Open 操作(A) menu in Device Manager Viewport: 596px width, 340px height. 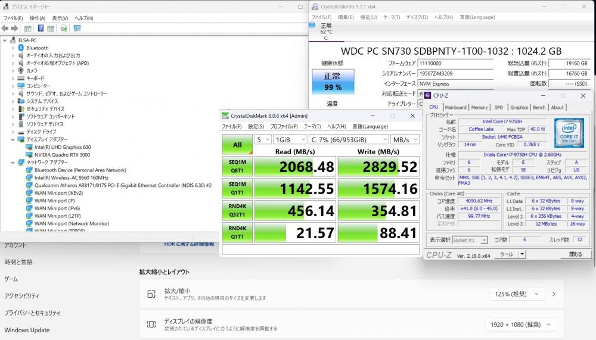pyautogui.click(x=37, y=18)
